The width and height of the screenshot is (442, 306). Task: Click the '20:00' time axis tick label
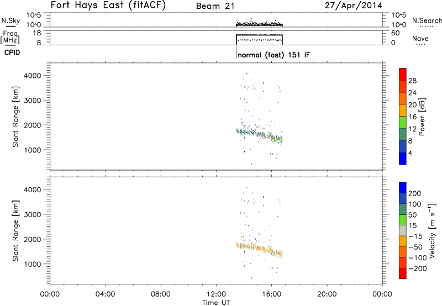pos(327,294)
